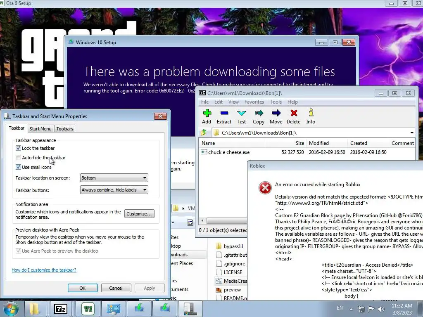This screenshot has width=423, height=317.
Task: Select the preview image file in Explorer
Action: click(228, 290)
